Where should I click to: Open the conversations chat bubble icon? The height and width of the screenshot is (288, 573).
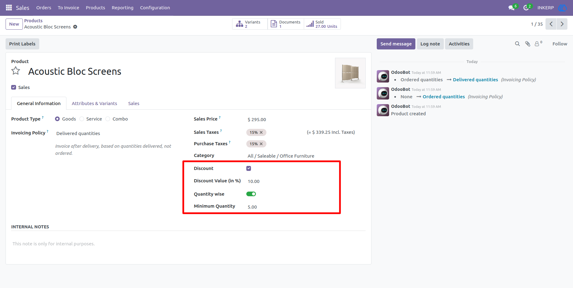click(511, 8)
